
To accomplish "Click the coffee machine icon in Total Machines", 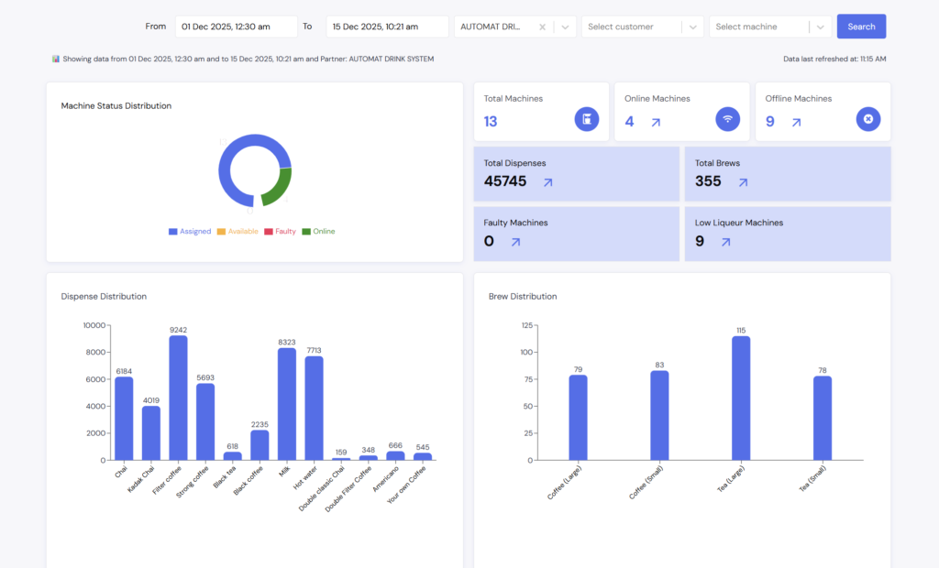I will [587, 119].
